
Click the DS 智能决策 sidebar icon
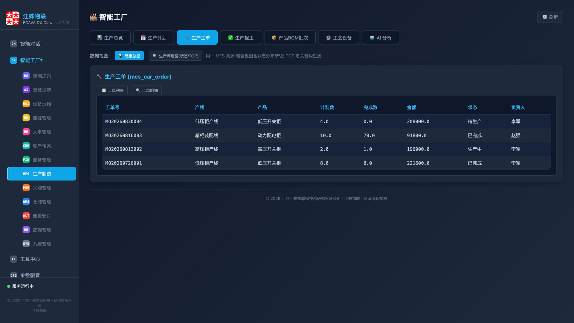[26, 76]
